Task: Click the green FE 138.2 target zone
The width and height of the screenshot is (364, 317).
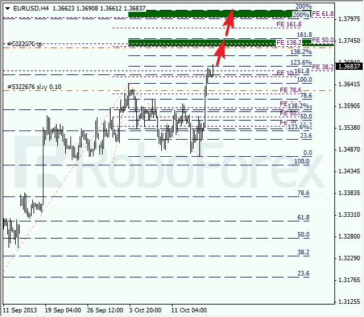Action: click(202, 43)
